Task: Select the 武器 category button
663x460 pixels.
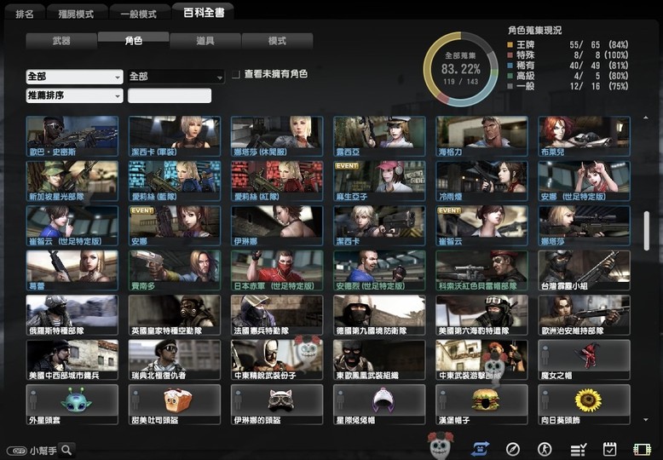Action: pos(61,41)
